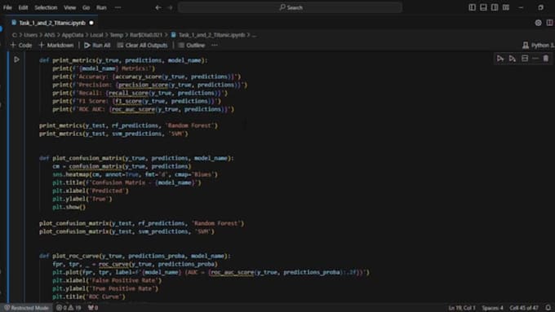Screen dimensions: 555x312
Task: Click plt.title('ROC Curve') line
Action: [x=89, y=297]
